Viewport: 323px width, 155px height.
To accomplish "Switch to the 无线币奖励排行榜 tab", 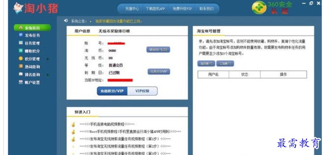I will tap(114, 31).
